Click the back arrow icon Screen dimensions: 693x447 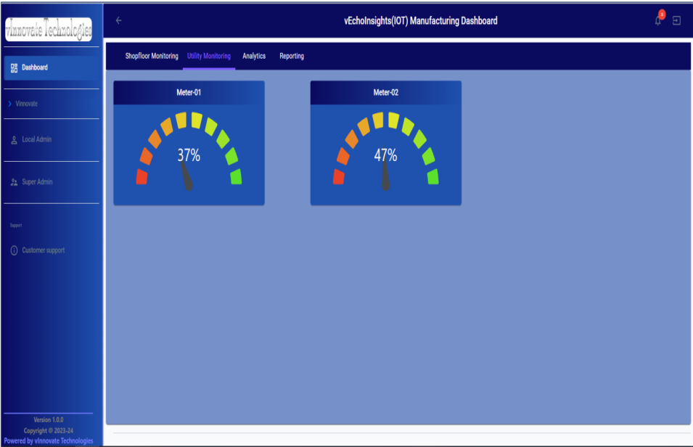click(118, 20)
